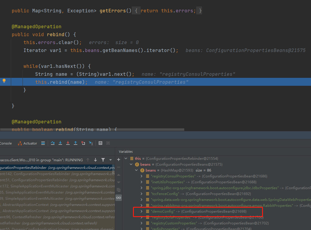Click the editor horizontal scrollbar
Image resolution: width=311 pixels, height=230 pixels.
click(x=92, y=130)
